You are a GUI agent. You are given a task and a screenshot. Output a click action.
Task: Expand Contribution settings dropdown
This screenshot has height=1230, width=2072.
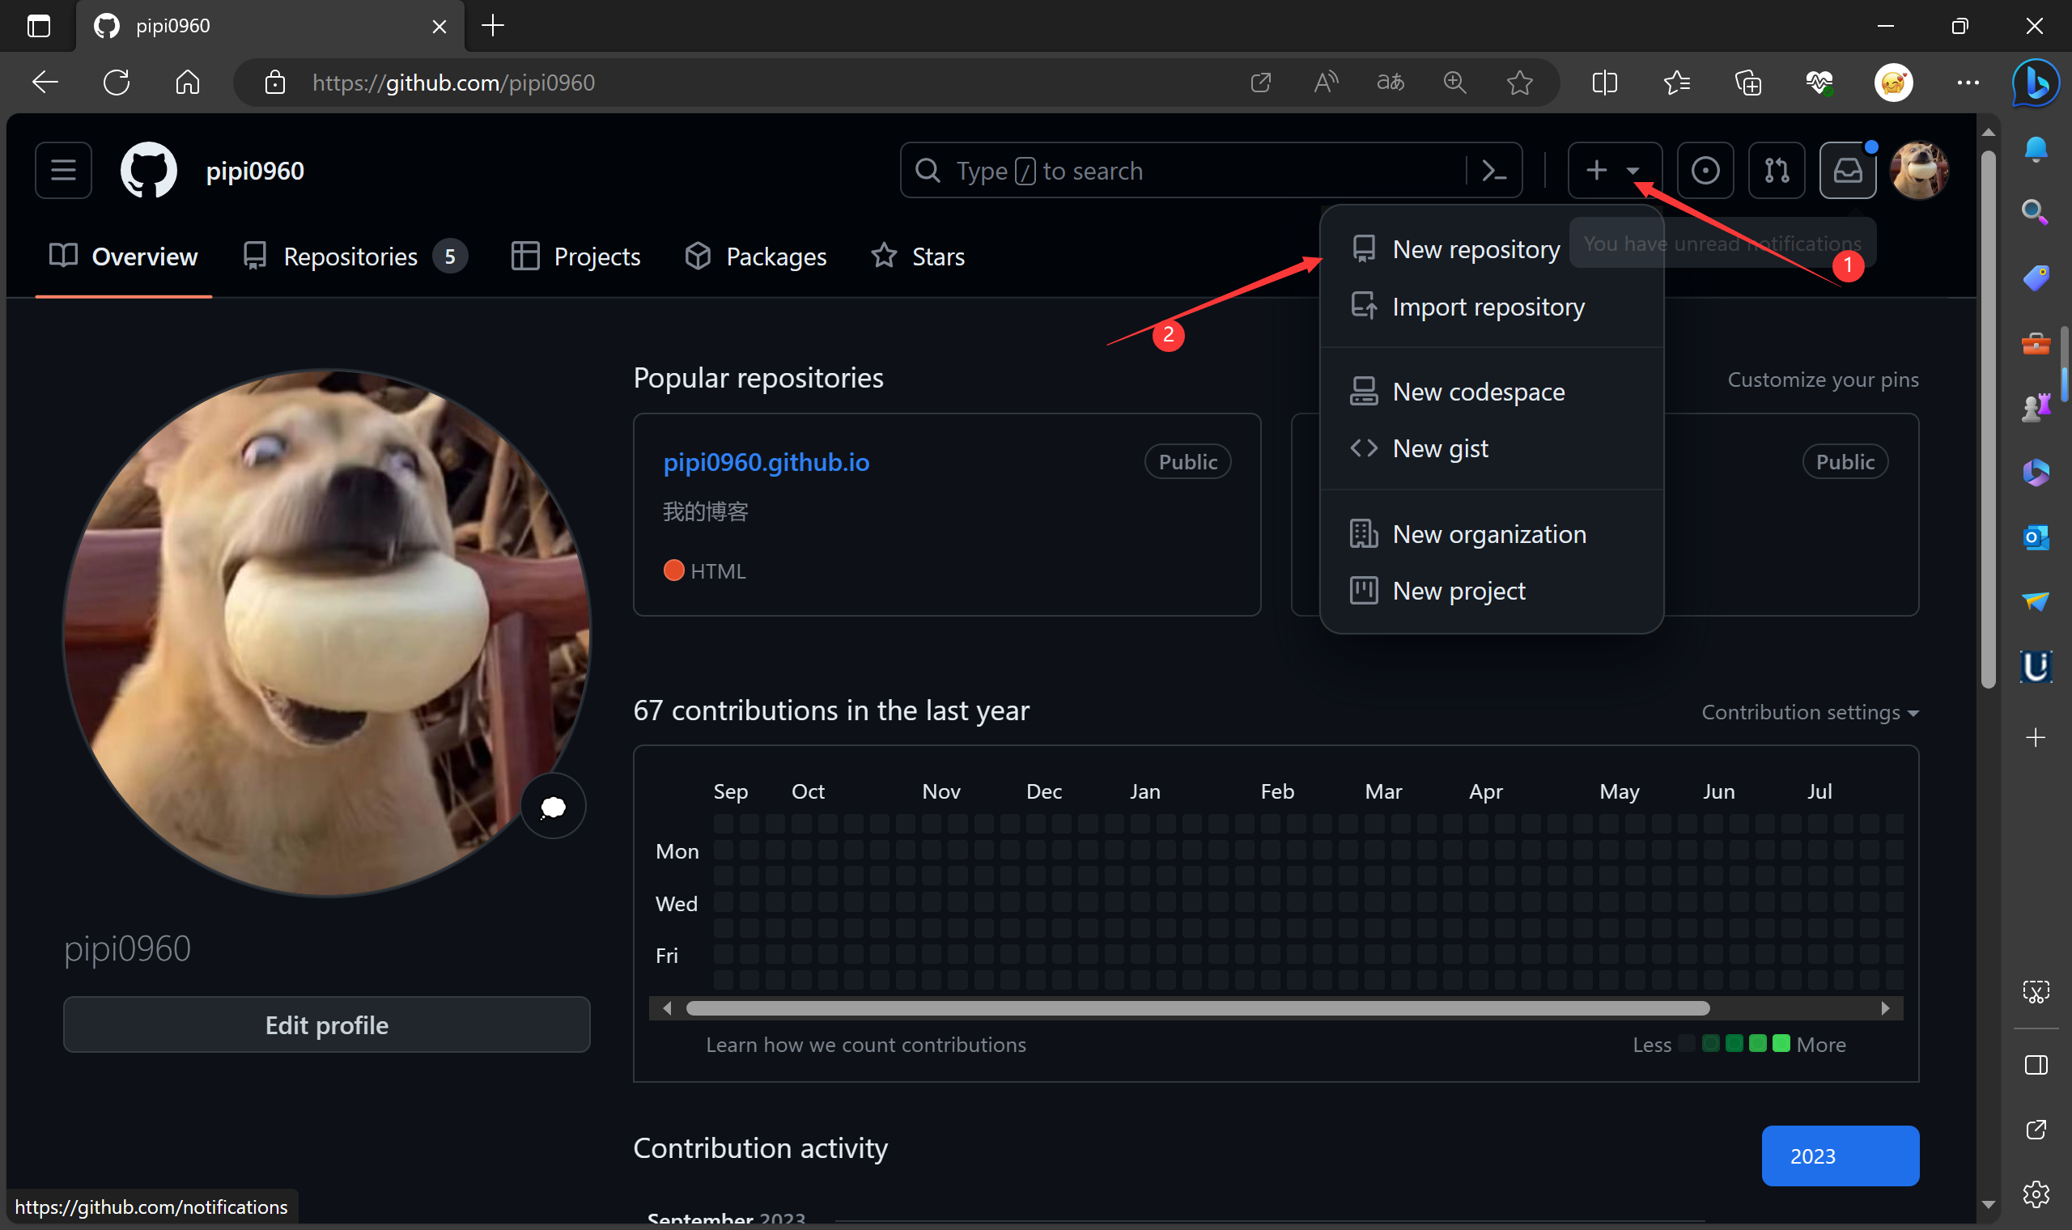[x=1810, y=711]
